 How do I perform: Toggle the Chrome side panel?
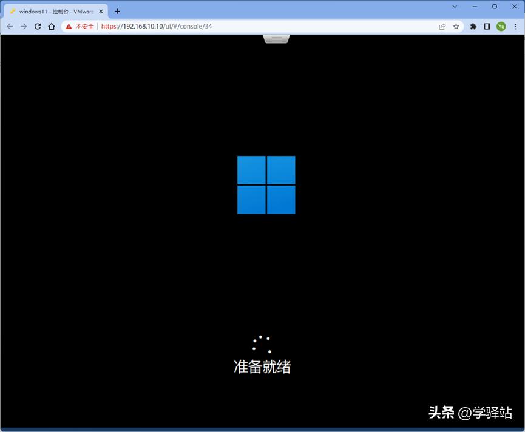click(x=487, y=26)
